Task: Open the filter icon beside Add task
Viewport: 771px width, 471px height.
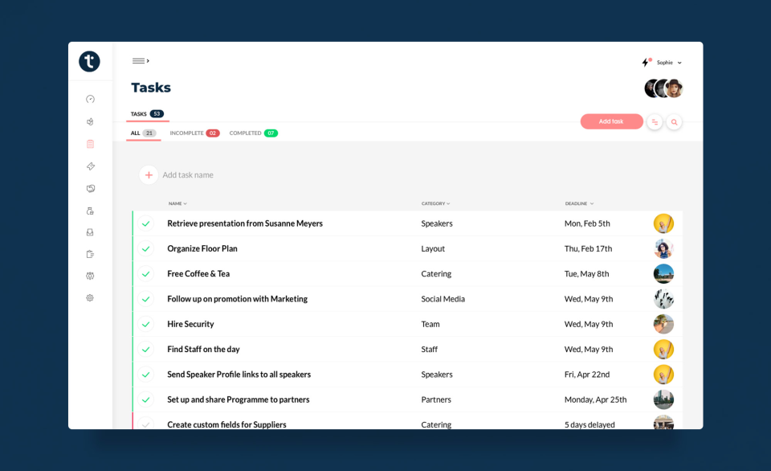Action: [655, 122]
